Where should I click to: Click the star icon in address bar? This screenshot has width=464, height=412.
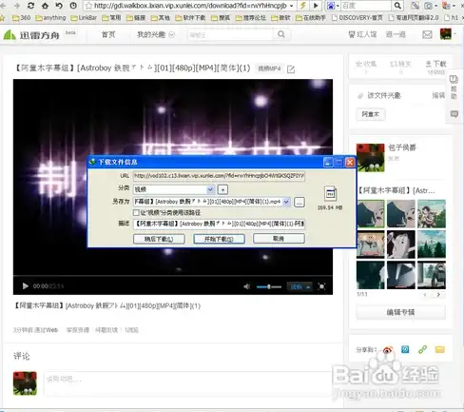[88, 6]
